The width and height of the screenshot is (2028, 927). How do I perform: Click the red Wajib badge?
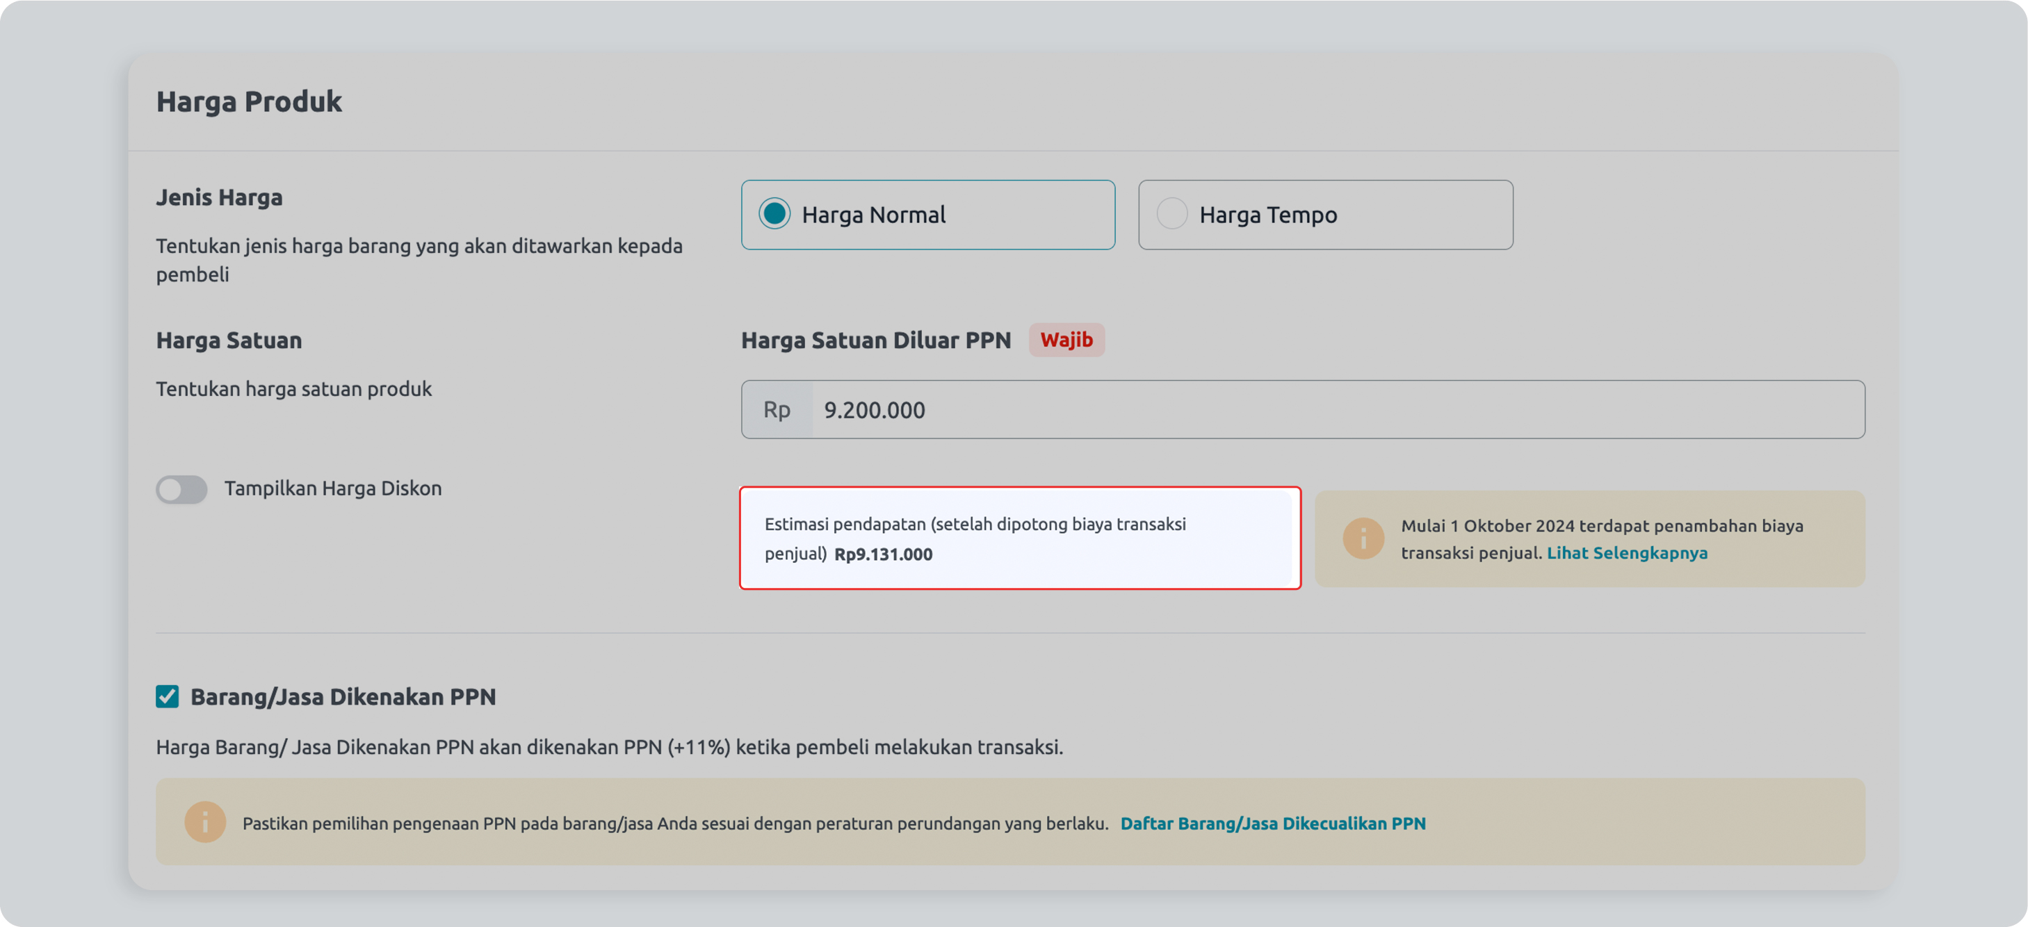click(x=1066, y=340)
